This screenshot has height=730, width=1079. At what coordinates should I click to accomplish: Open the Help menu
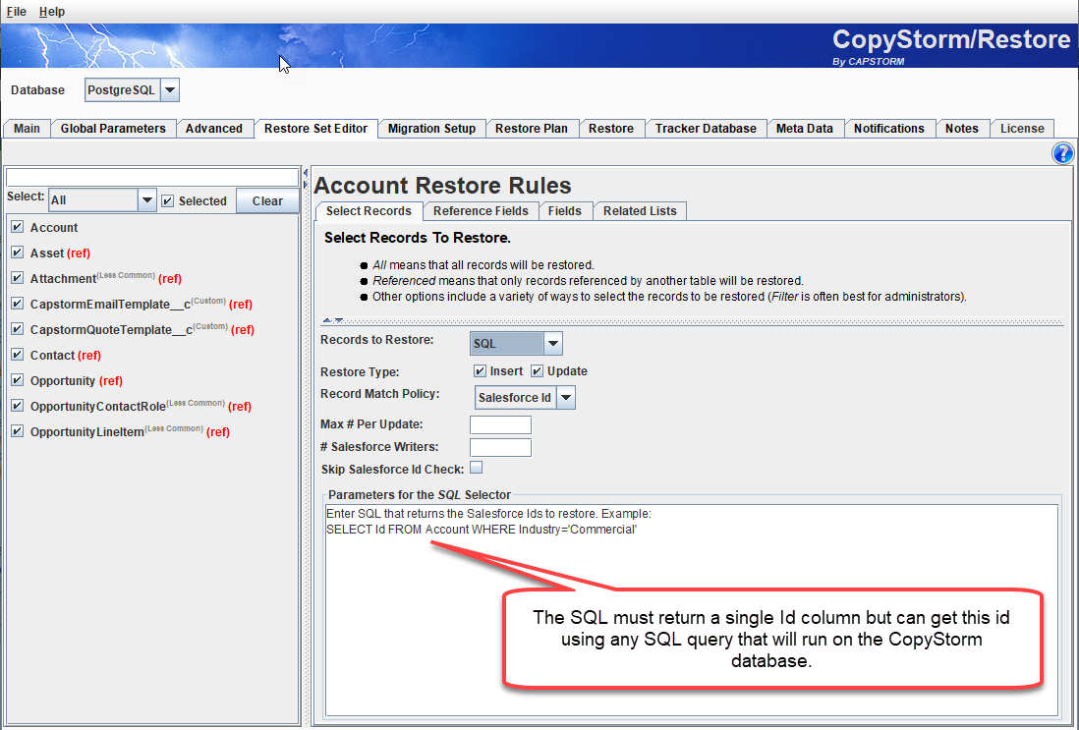click(52, 12)
